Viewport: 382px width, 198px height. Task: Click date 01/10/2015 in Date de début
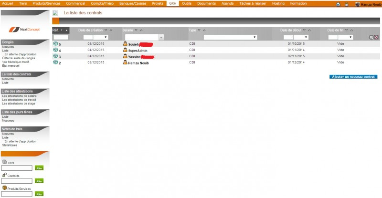coord(296,43)
